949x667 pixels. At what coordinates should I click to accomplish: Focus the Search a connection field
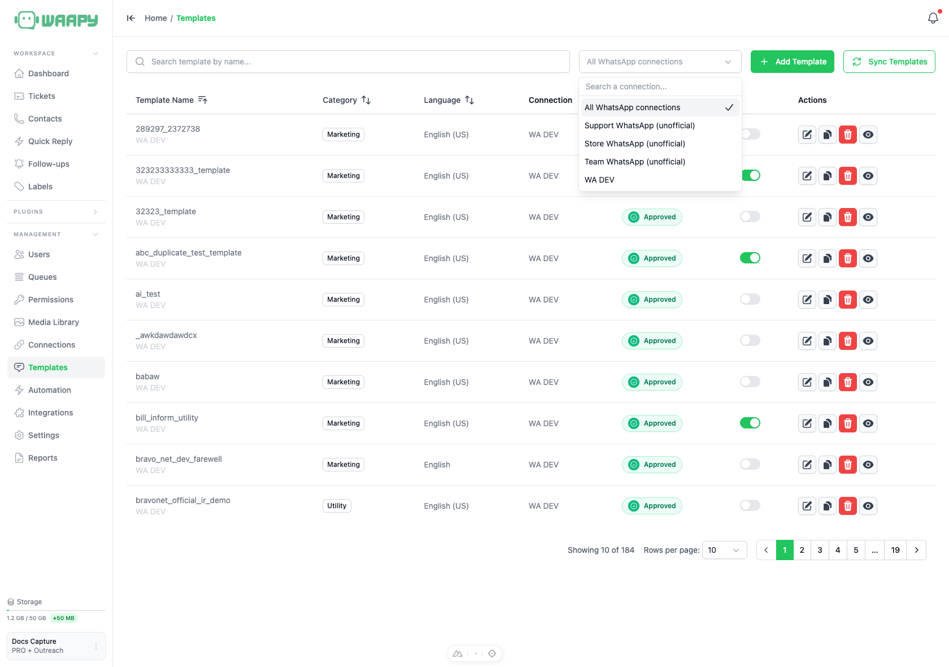[x=660, y=86]
